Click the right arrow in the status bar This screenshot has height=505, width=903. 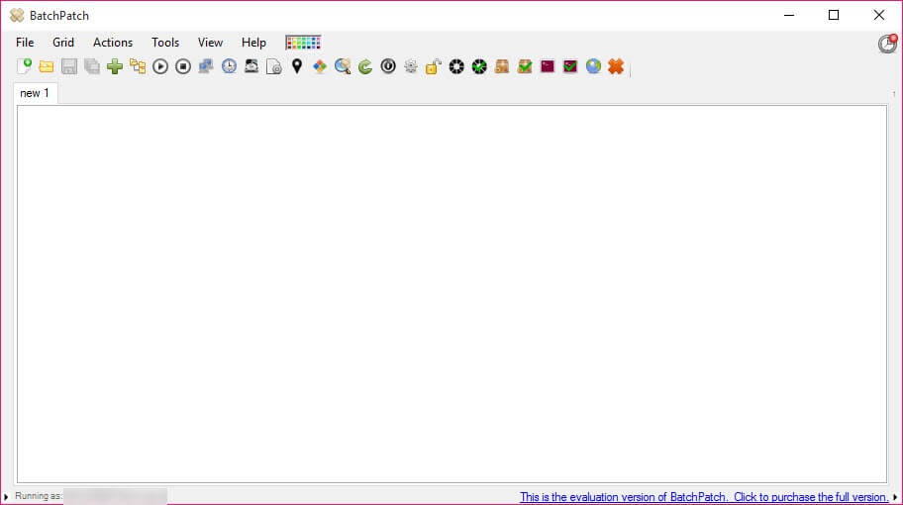[895, 497]
